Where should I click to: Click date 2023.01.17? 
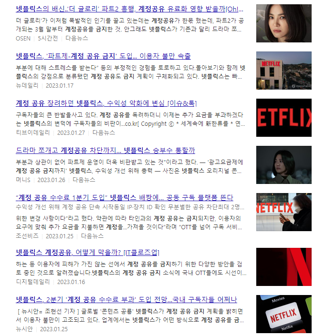point(60,86)
